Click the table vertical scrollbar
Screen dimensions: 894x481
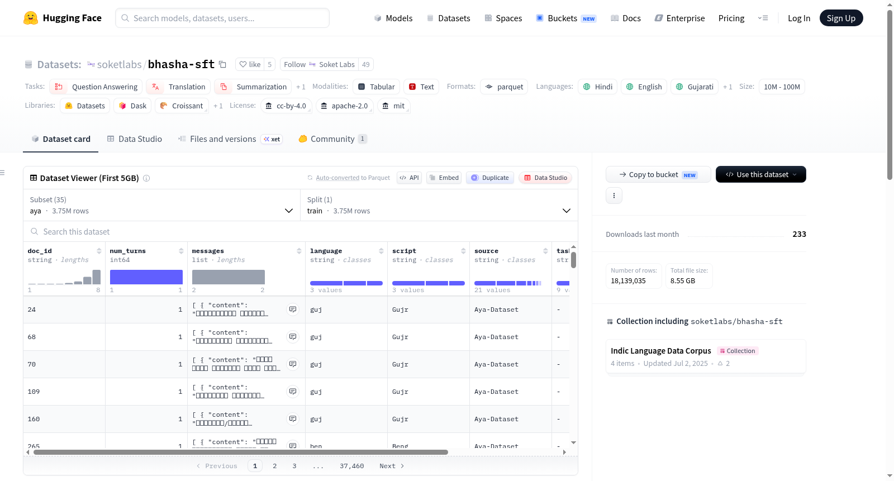click(573, 260)
